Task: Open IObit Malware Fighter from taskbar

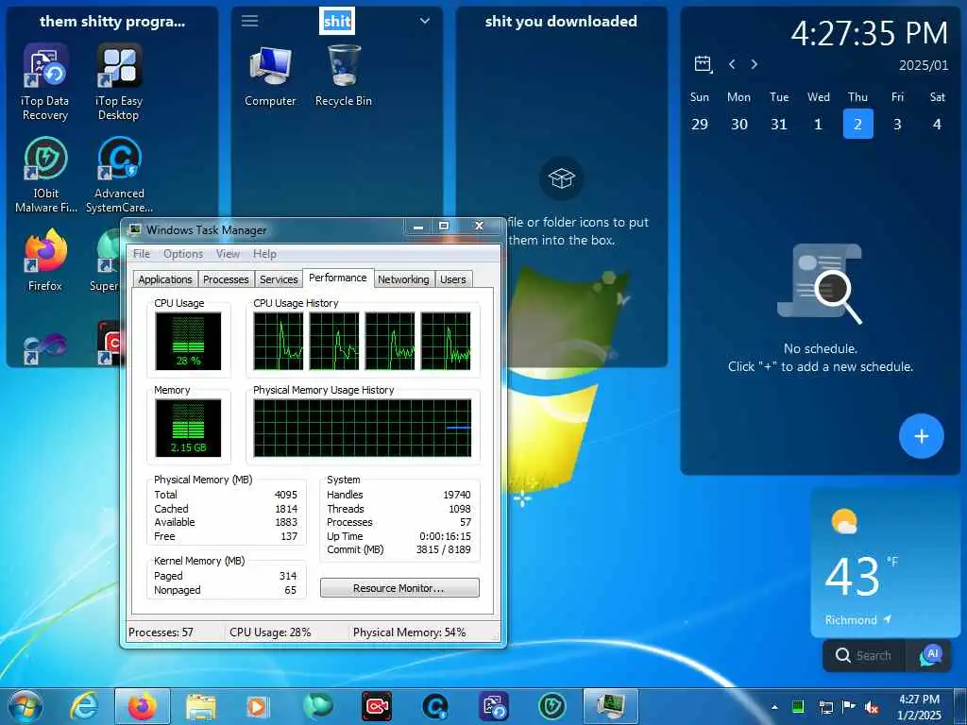Action: [551, 706]
